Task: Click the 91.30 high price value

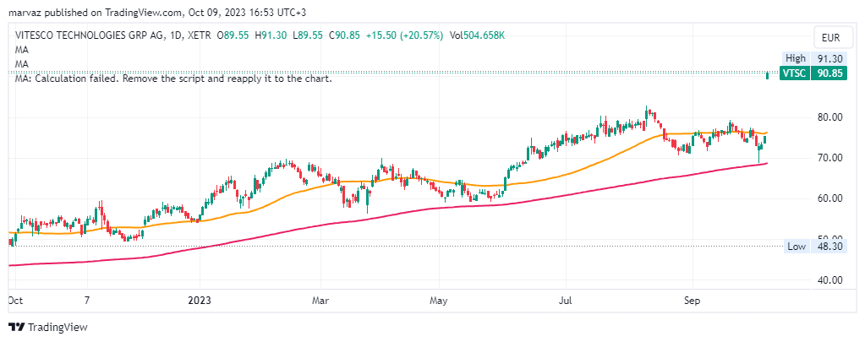Action: tap(828, 58)
